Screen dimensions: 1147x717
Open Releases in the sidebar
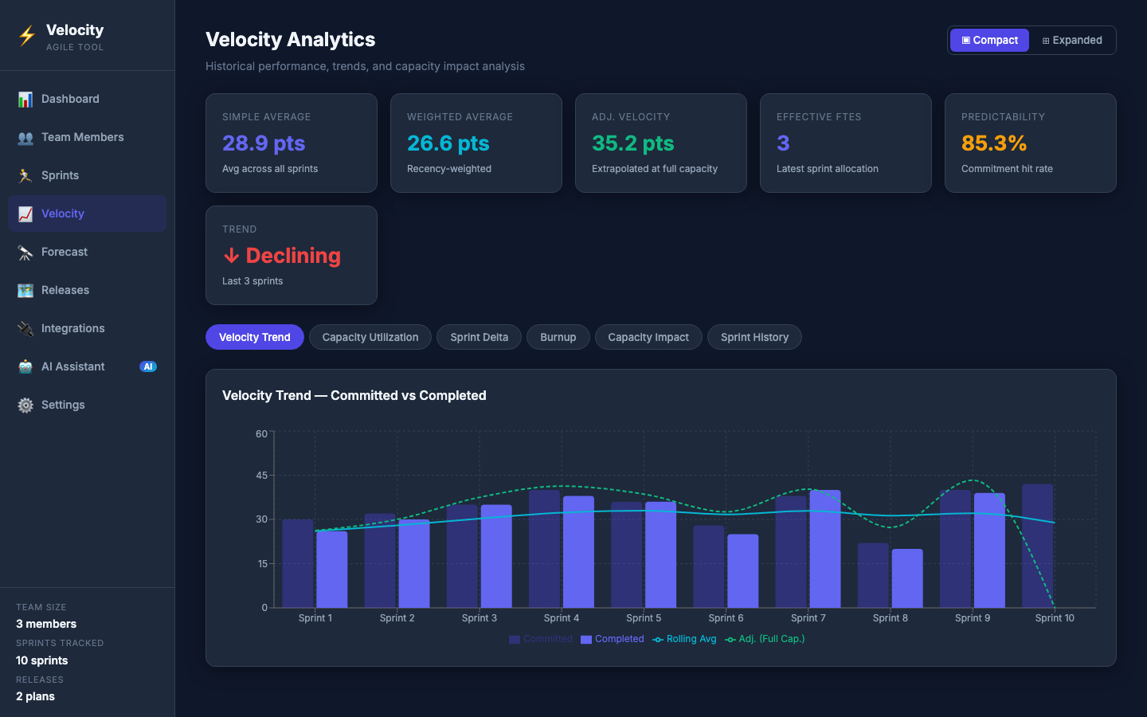pyautogui.click(x=87, y=290)
